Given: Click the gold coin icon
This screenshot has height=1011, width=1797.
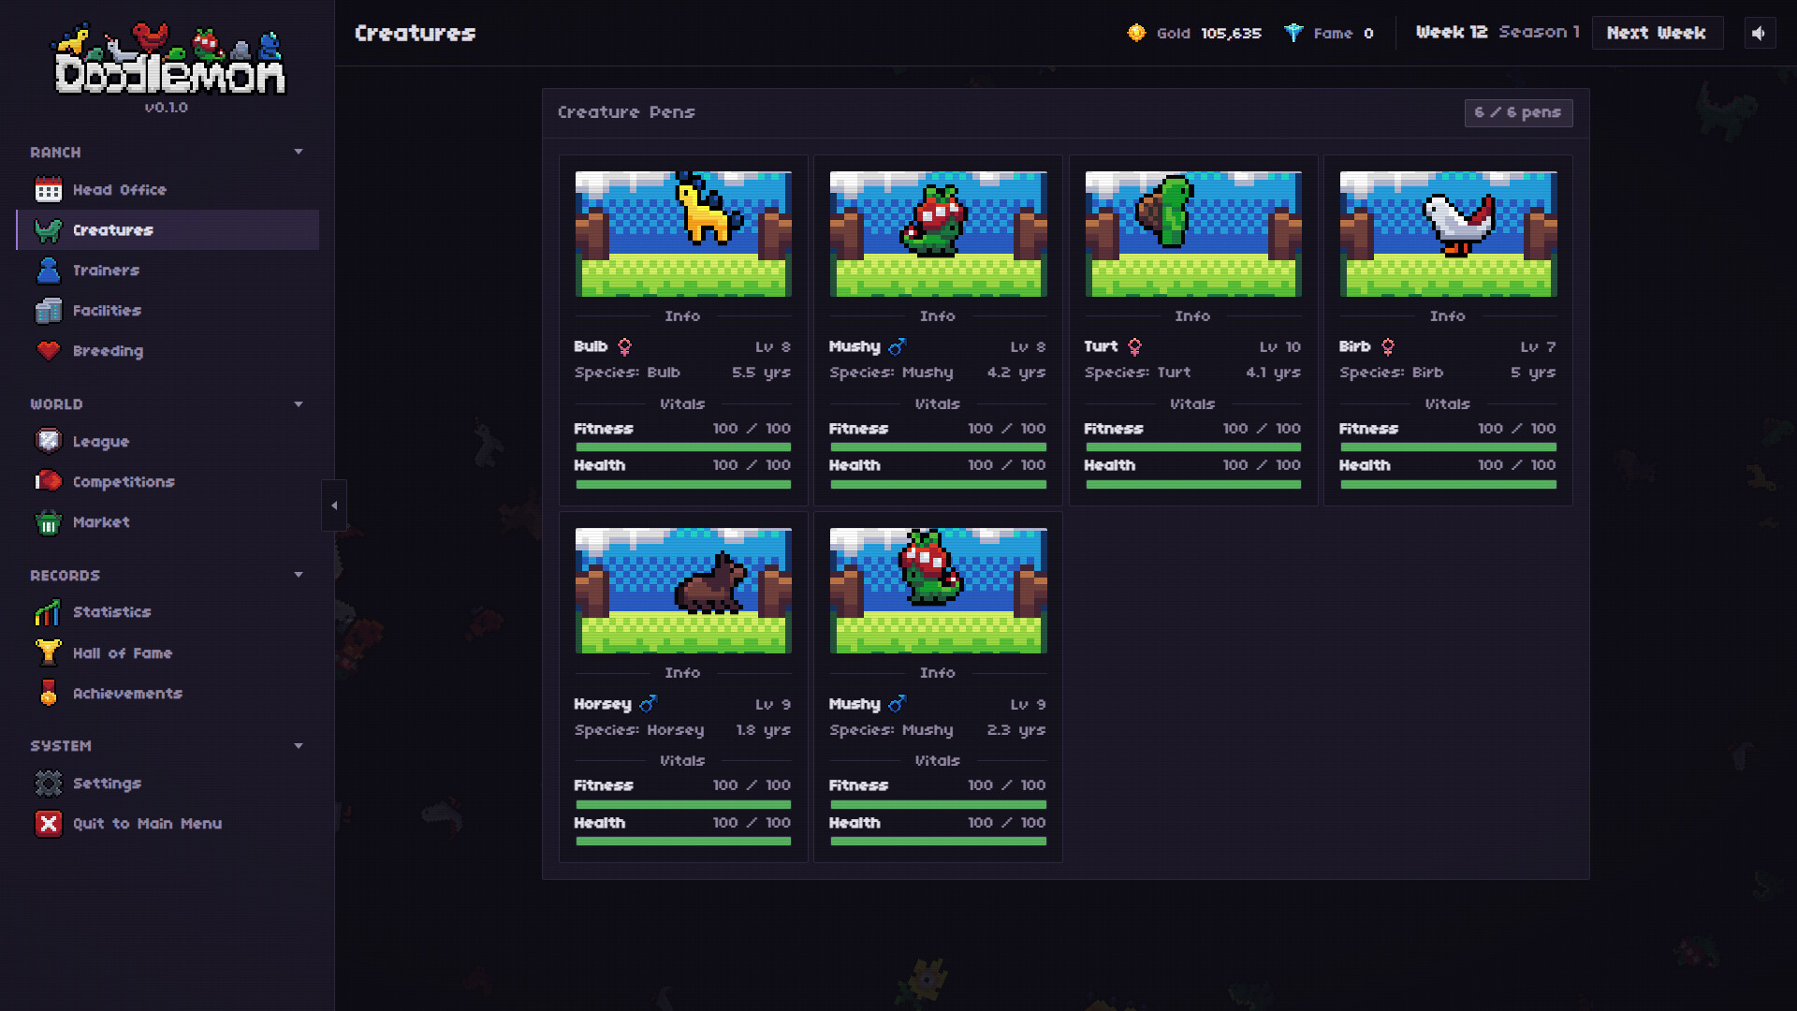Looking at the screenshot, I should (x=1136, y=33).
